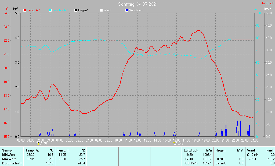Click the 'Luftdruck' column header
275x166 pixels.
191,150
